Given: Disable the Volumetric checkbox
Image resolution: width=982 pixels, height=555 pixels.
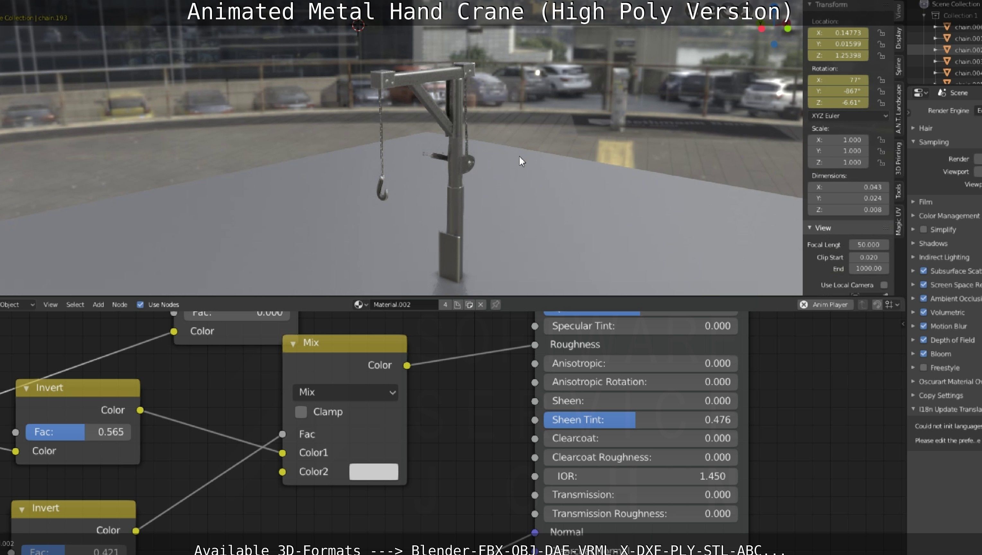Looking at the screenshot, I should 923,312.
